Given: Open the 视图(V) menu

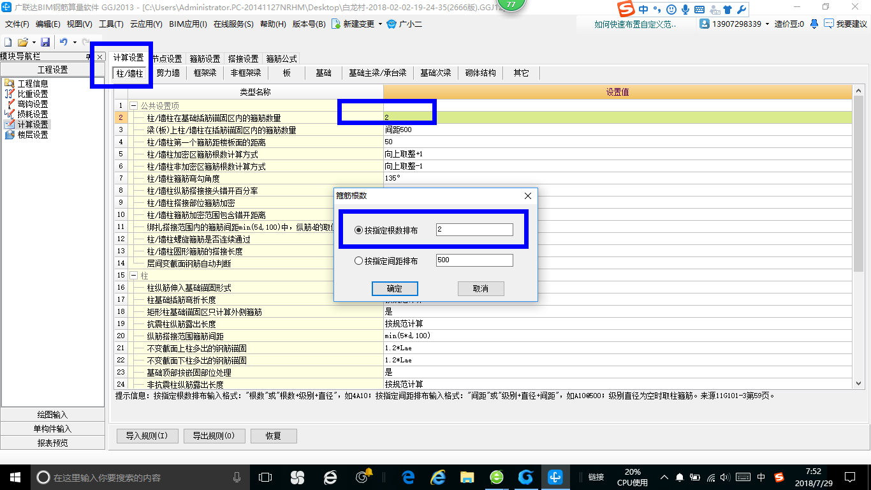Looking at the screenshot, I should 79,24.
